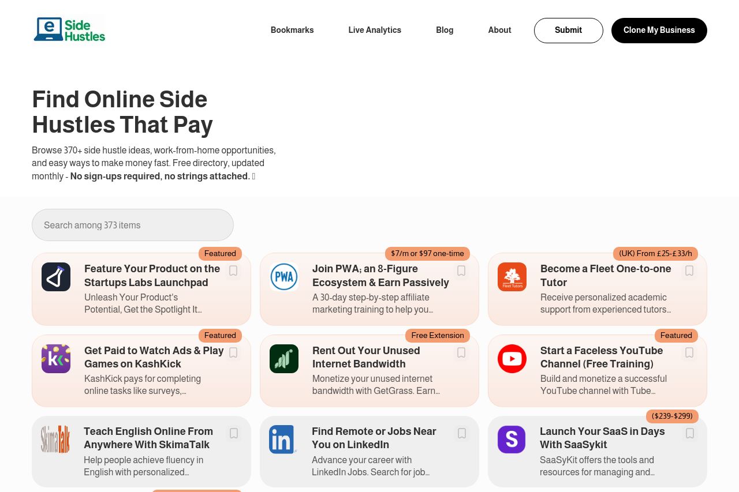Bookmark the SkimaTalk card
This screenshot has width=739, height=492.
click(234, 434)
